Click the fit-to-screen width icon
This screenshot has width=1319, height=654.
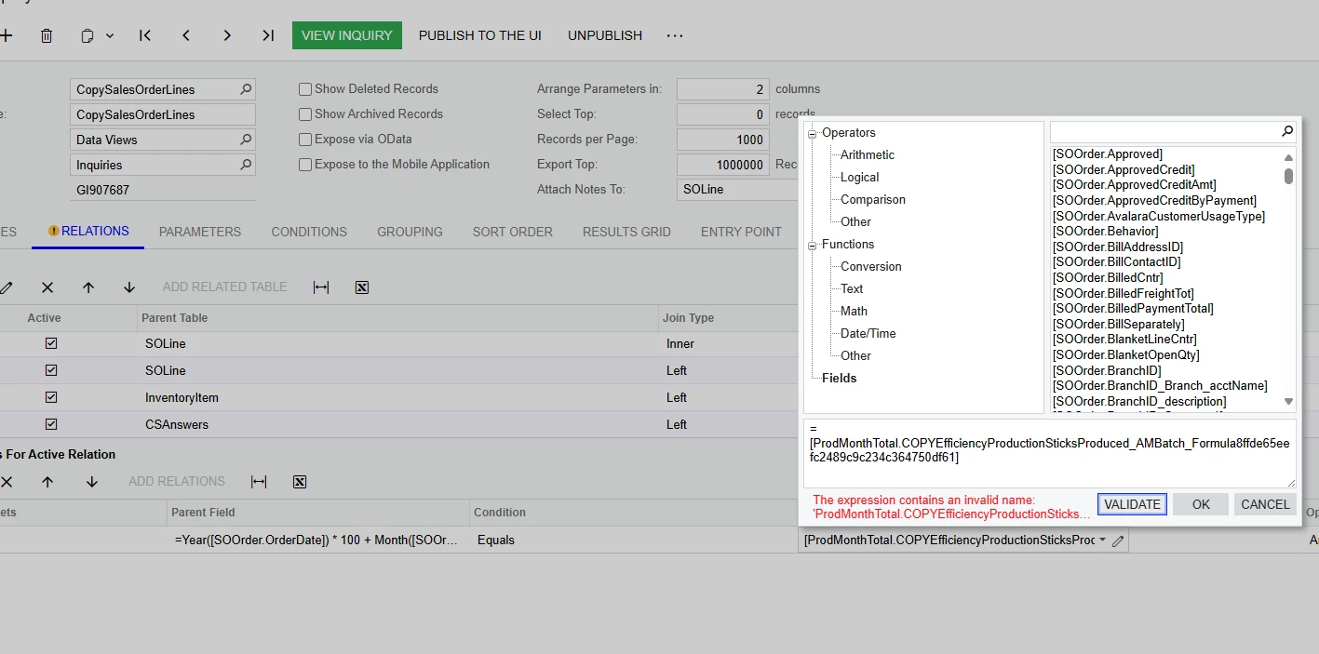(320, 287)
